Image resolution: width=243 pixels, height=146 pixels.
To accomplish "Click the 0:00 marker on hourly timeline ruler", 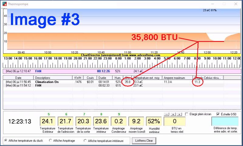I will tap(118, 58).
